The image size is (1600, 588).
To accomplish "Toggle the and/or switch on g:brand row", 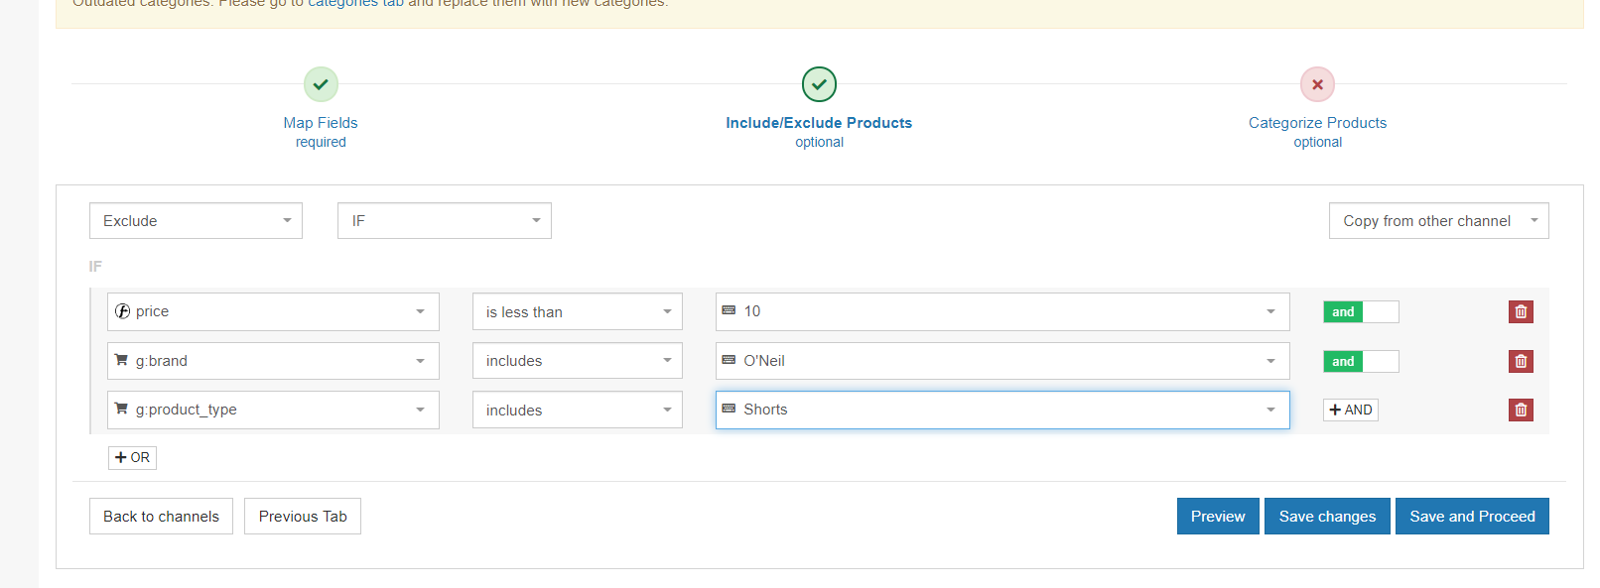I will (1361, 362).
